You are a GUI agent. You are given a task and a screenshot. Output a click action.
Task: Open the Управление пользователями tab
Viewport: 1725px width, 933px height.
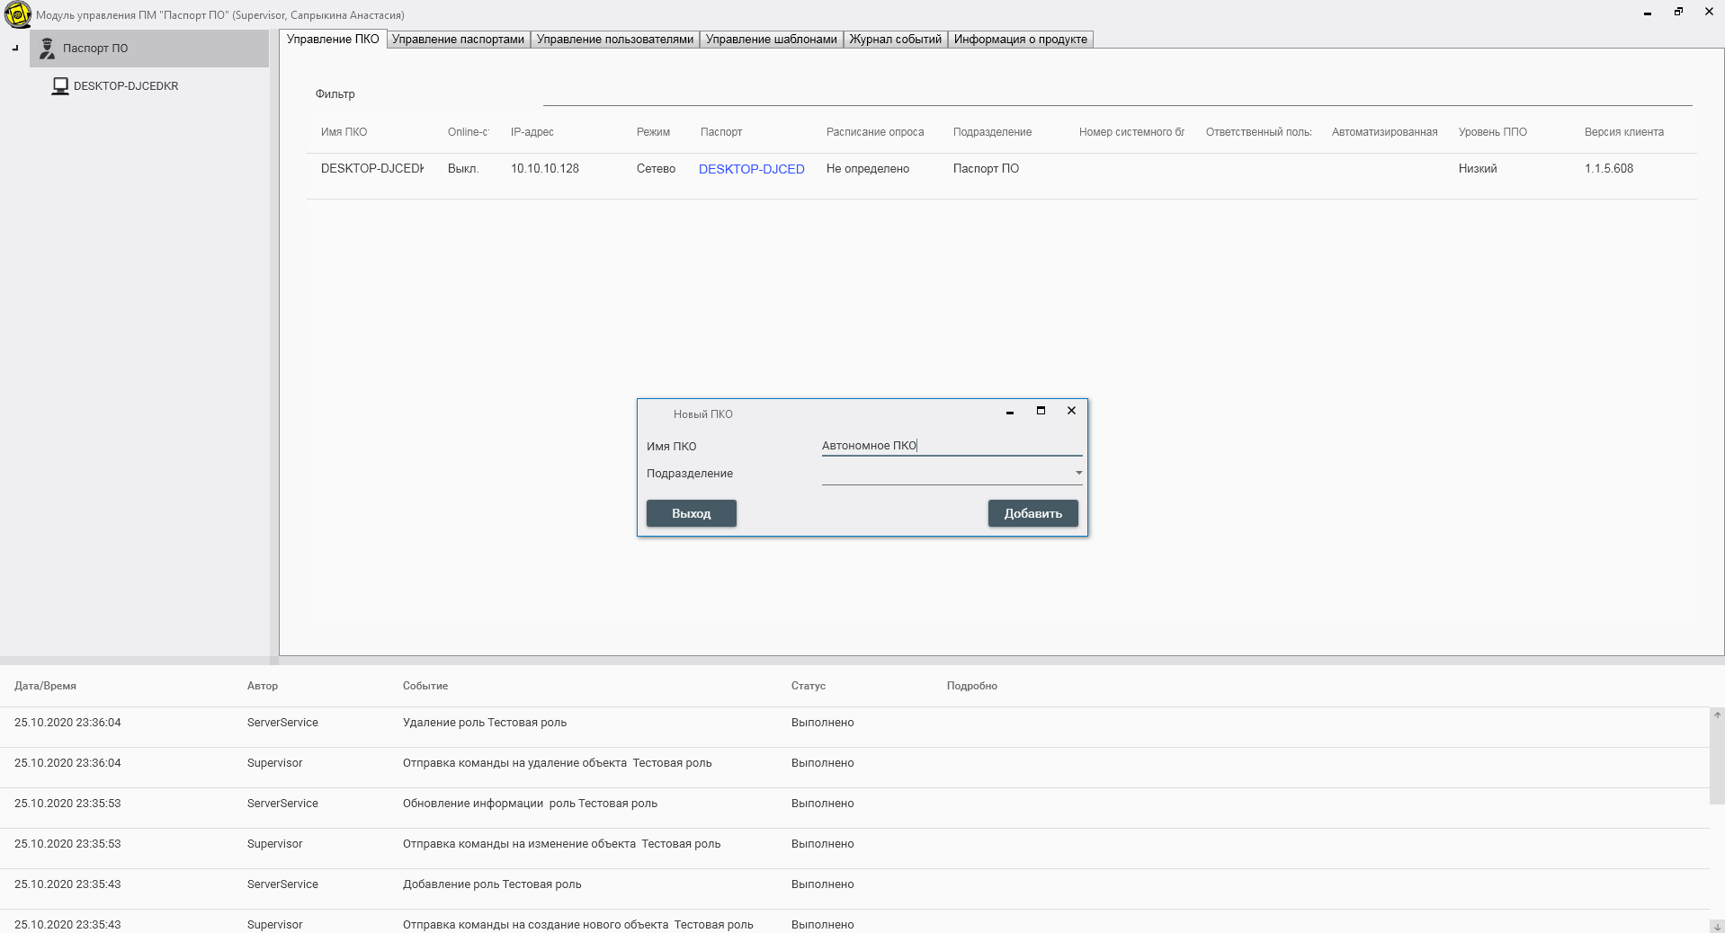615,40
